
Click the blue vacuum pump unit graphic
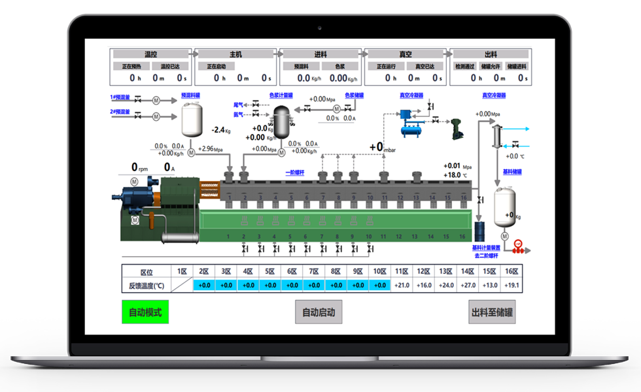point(411,123)
